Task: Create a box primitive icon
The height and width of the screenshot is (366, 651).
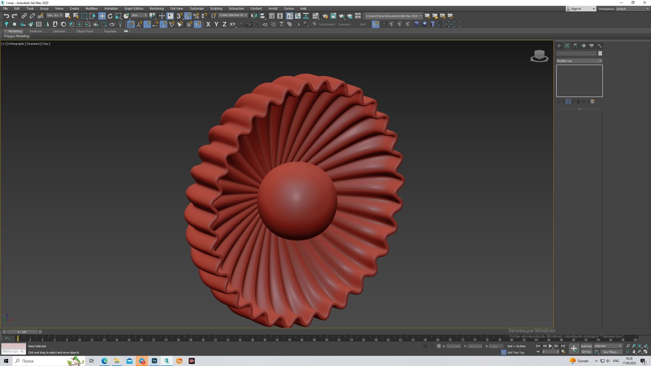Action: coord(416,24)
